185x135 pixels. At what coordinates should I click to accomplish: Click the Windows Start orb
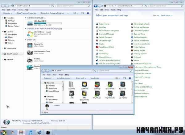[3, 133]
